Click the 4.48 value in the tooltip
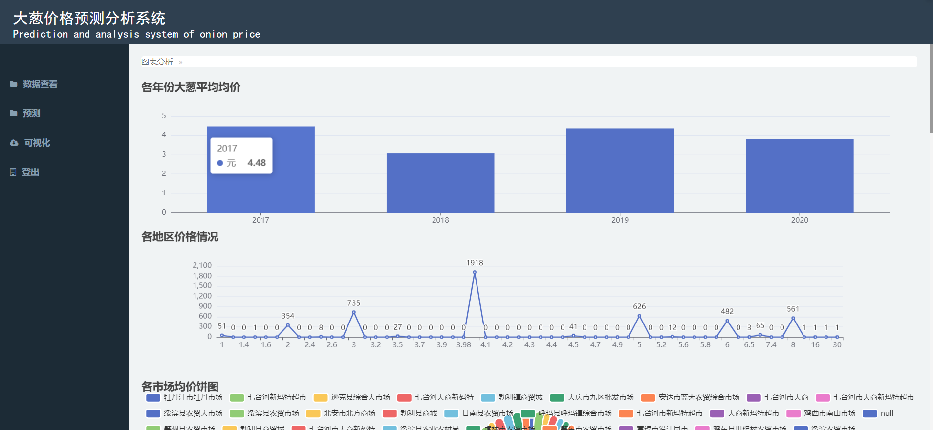 pos(257,163)
